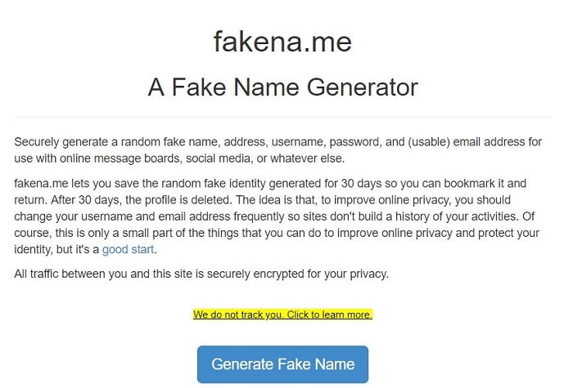Click the 'A Fake Name Generator' subheading
The image size is (573, 388).
[x=282, y=87]
